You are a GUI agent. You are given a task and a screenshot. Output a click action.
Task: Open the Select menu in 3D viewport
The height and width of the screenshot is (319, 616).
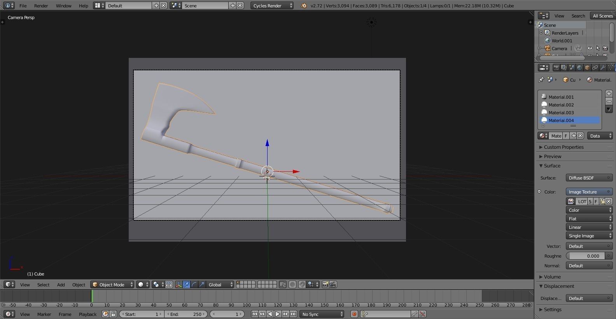(43, 285)
